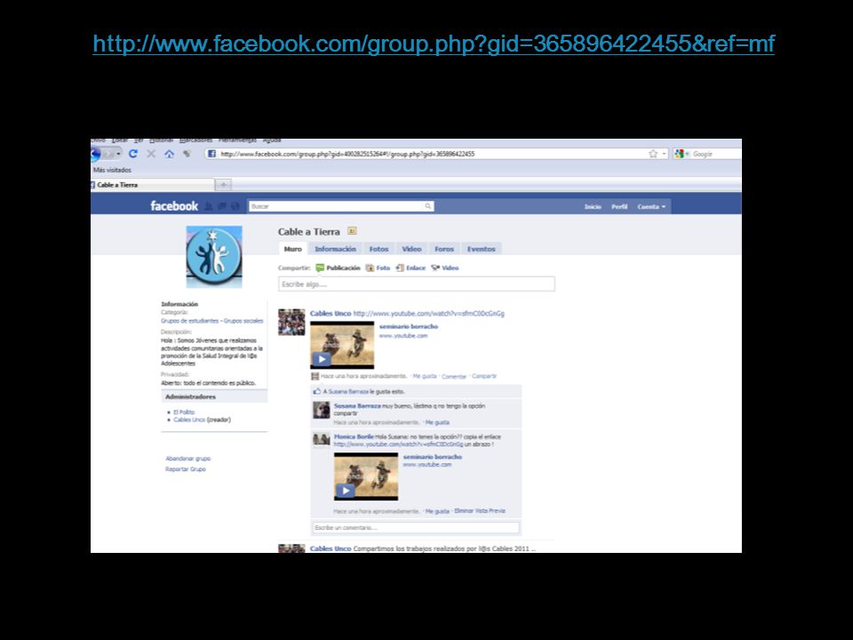Switch to the Eventos tab

481,249
